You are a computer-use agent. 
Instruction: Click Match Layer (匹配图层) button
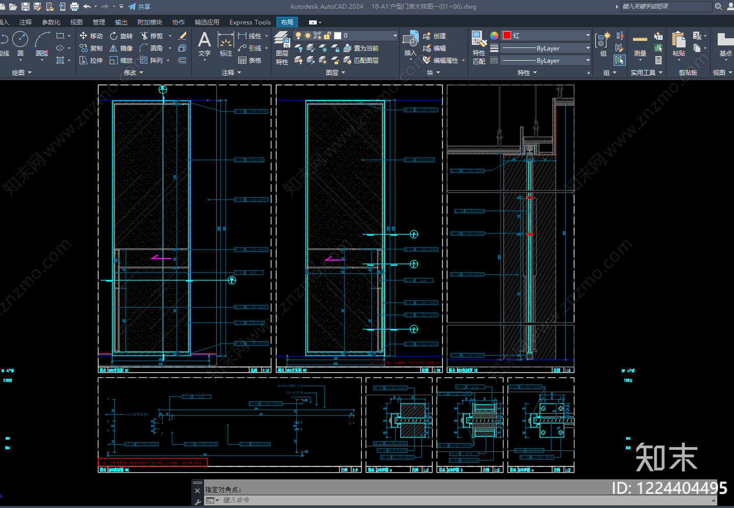361,60
